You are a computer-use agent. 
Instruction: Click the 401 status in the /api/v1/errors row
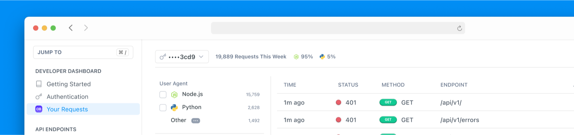pos(351,120)
